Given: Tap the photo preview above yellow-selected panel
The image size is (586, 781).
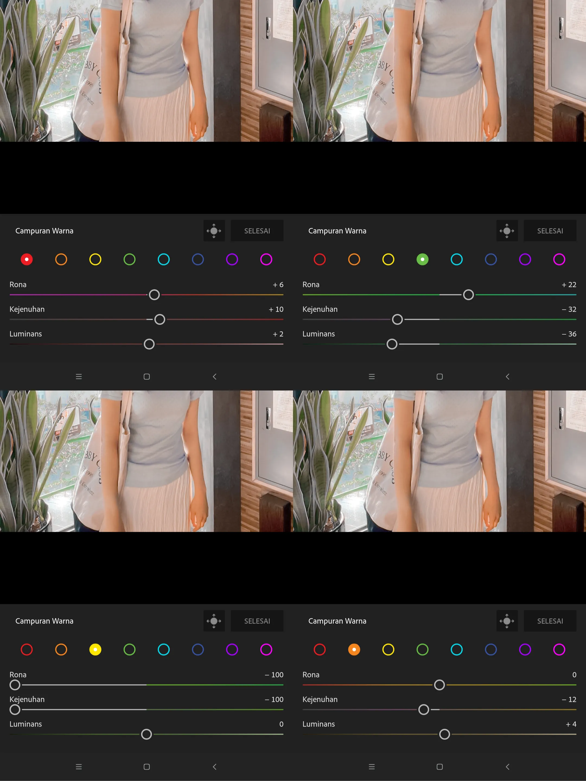Looking at the screenshot, I should click(x=146, y=461).
